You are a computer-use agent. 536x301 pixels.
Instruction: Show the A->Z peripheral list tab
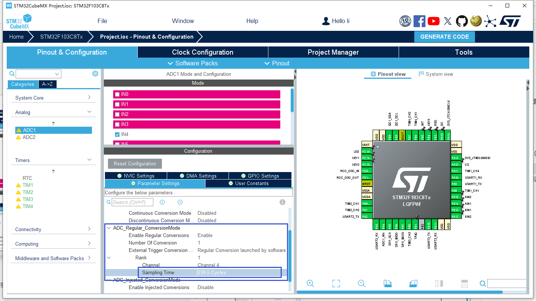point(47,84)
